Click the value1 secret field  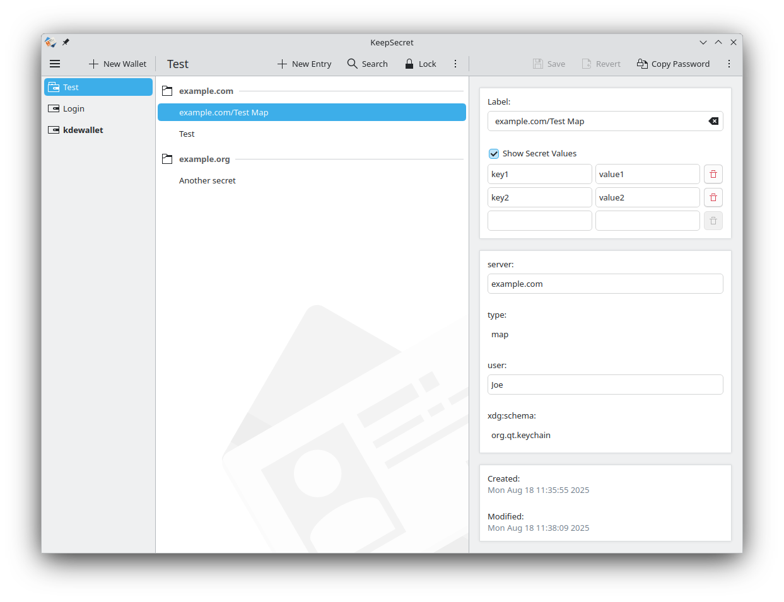(647, 174)
